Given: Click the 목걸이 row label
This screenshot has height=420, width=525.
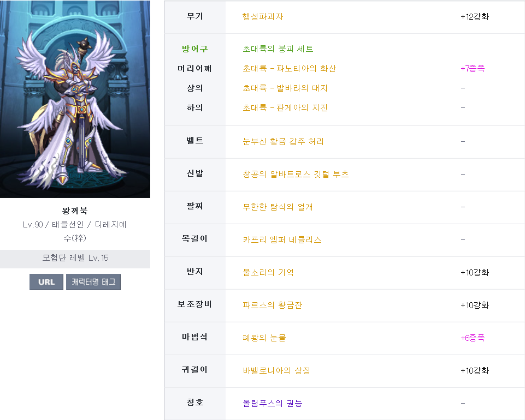Looking at the screenshot, I should coord(195,239).
